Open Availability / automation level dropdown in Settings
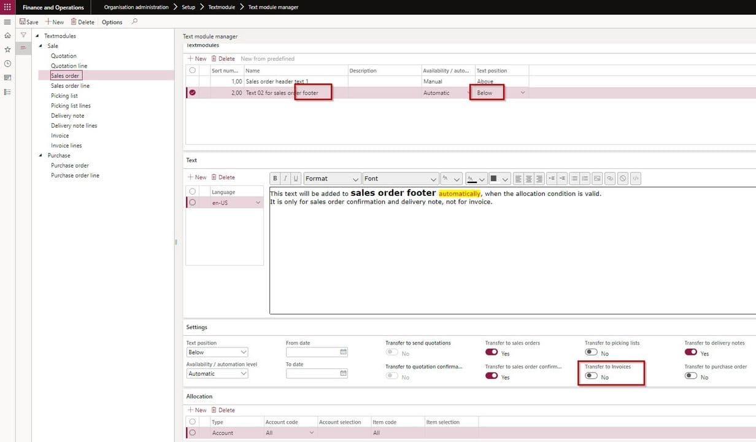This screenshot has width=756, height=442. click(217, 374)
